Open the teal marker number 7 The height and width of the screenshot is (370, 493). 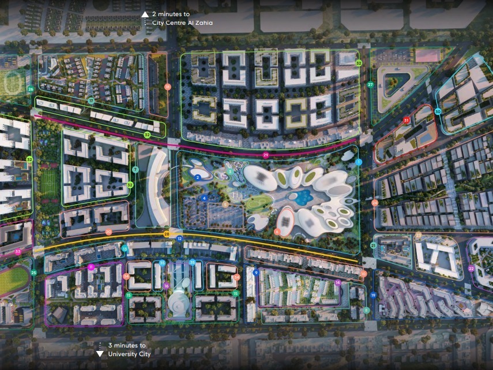pyautogui.click(x=136, y=170)
